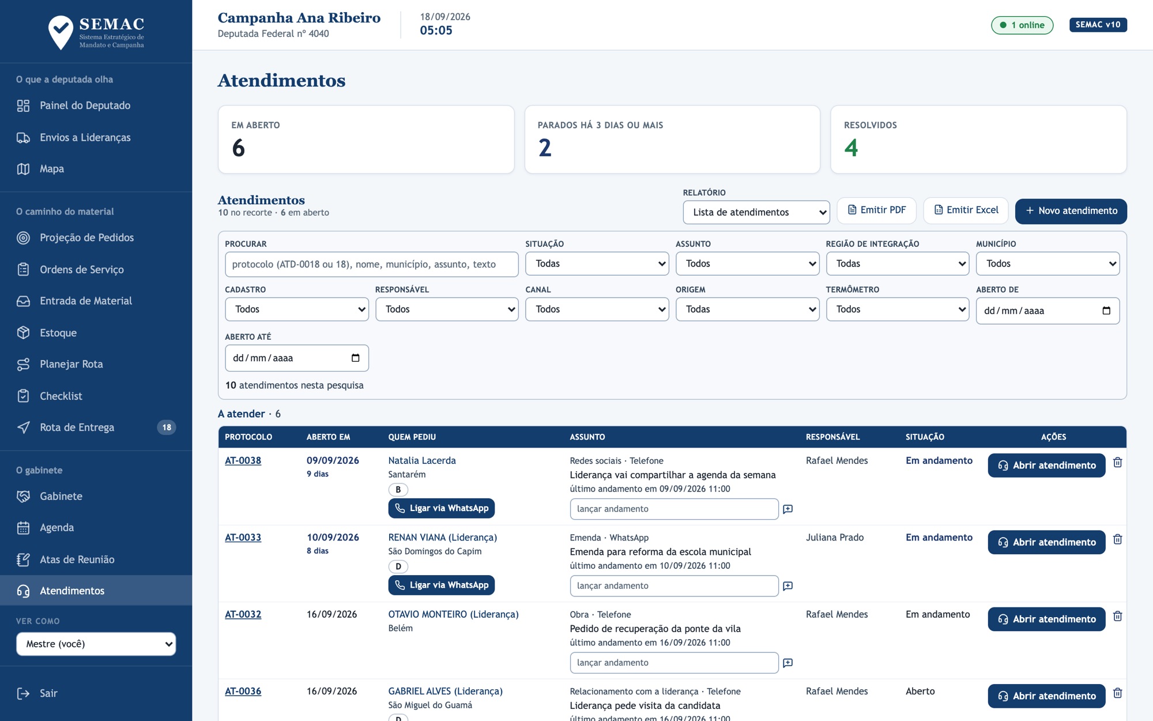Click the SEMAC shield logo
The height and width of the screenshot is (721, 1153).
coord(61,32)
